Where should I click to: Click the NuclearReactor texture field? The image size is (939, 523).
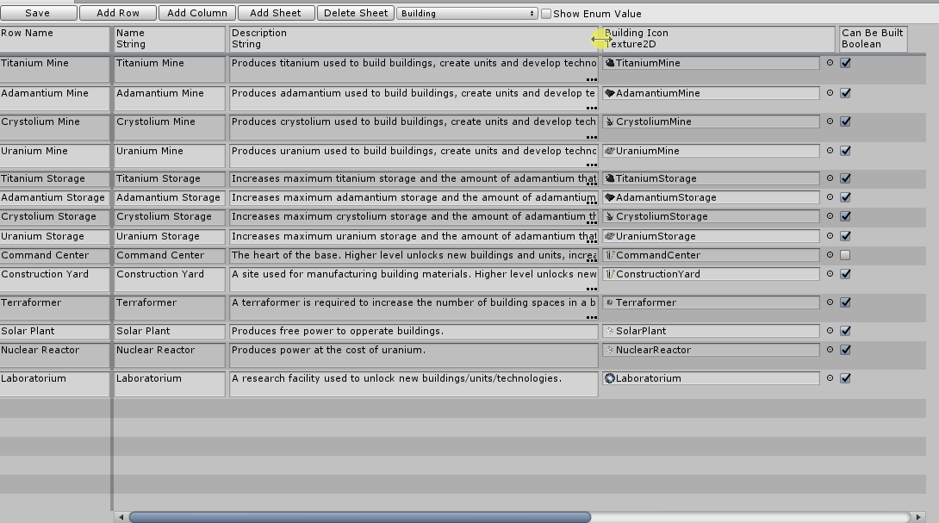(x=711, y=350)
